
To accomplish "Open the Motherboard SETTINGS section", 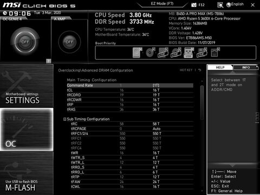I will click(x=27, y=86).
